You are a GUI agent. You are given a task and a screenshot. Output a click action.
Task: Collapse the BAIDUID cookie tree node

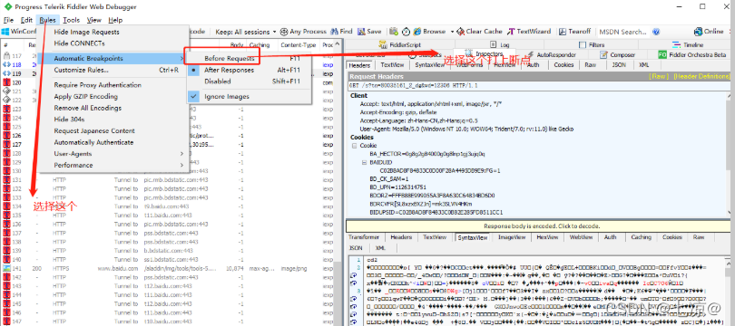point(364,162)
